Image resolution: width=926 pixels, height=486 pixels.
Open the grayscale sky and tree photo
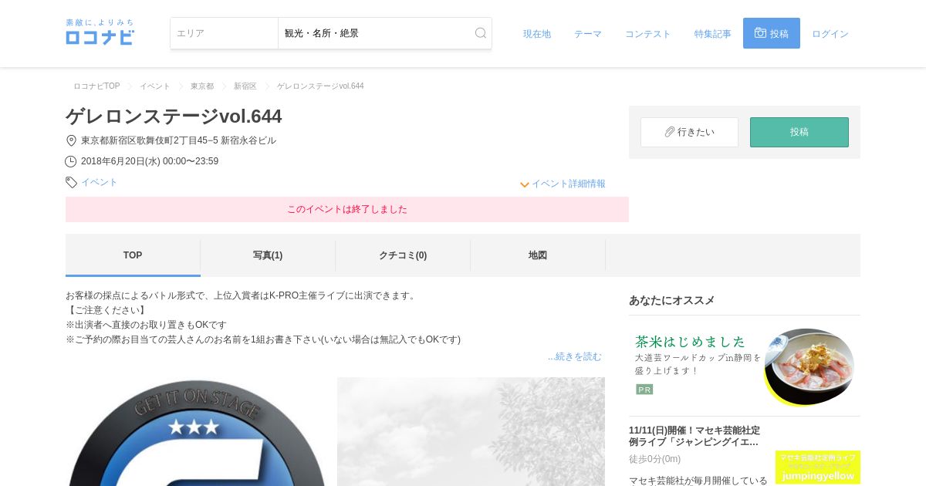471,432
